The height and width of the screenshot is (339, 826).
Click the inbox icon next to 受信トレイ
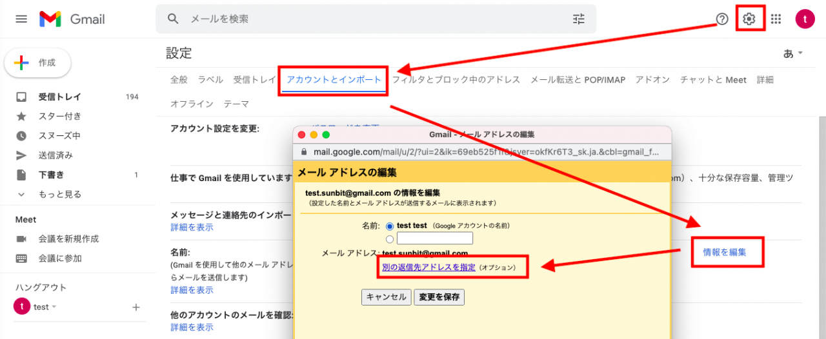tap(21, 97)
